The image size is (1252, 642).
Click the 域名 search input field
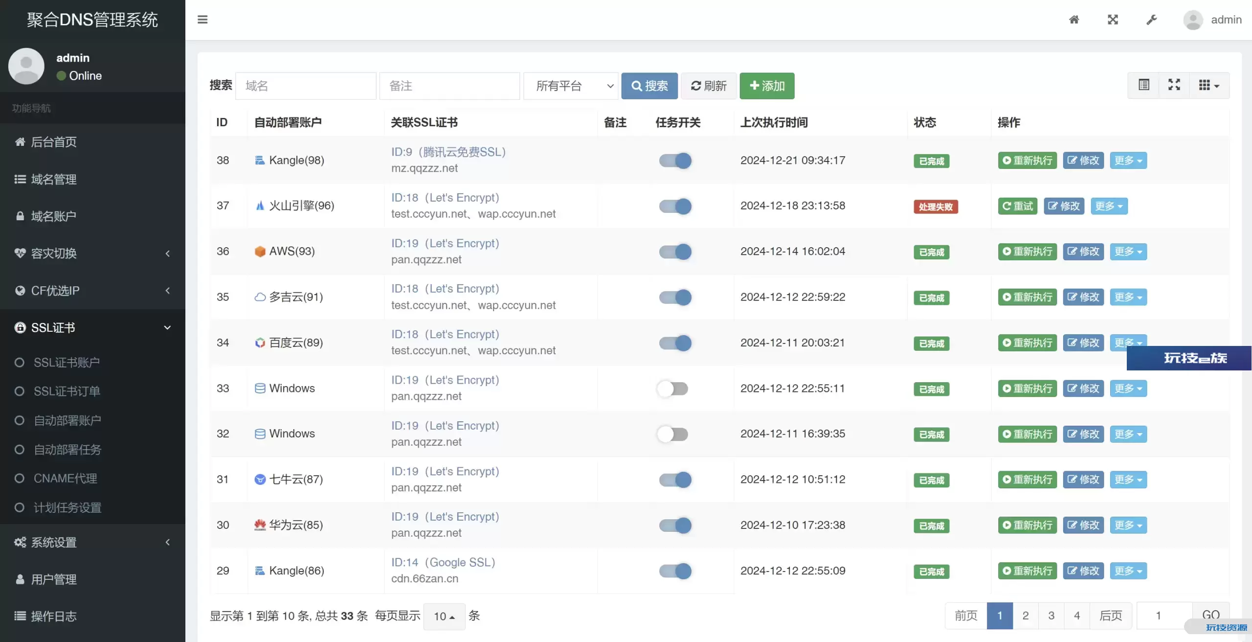[306, 86]
